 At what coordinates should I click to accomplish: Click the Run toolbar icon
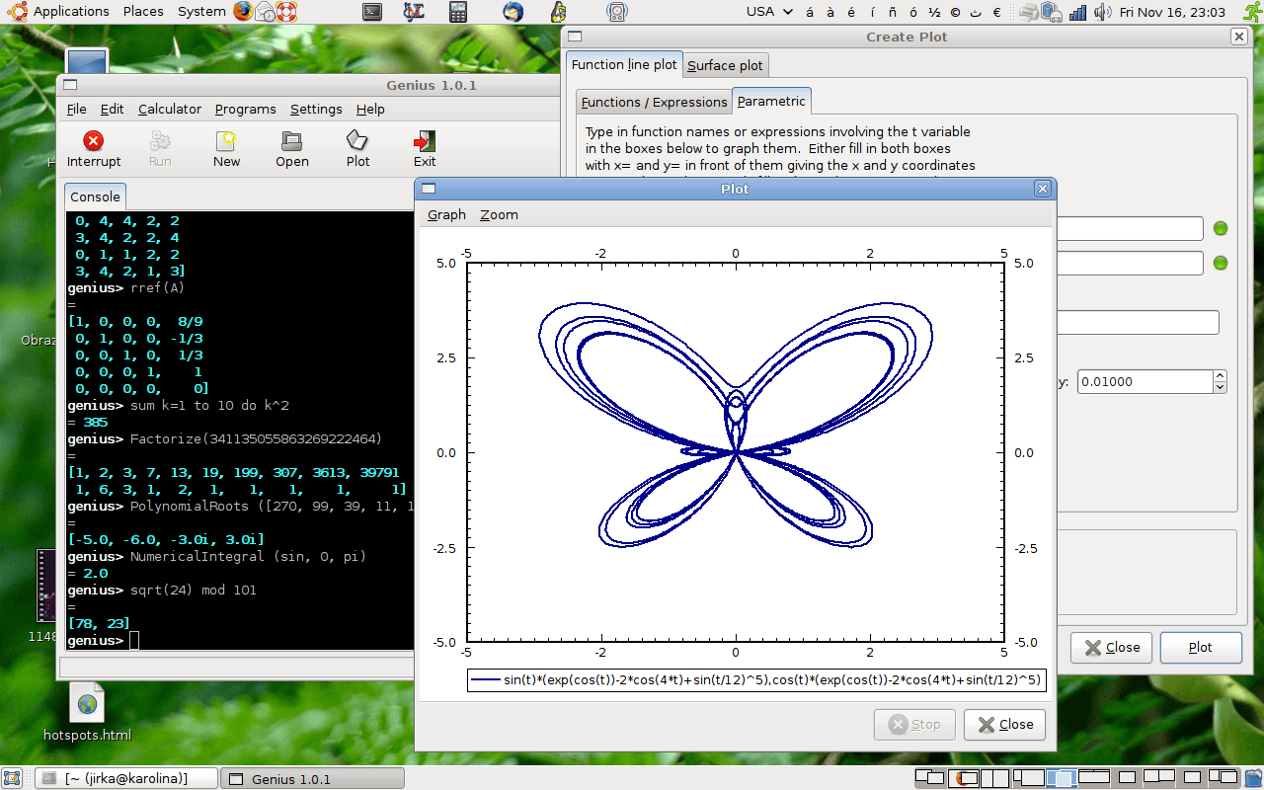point(159,148)
